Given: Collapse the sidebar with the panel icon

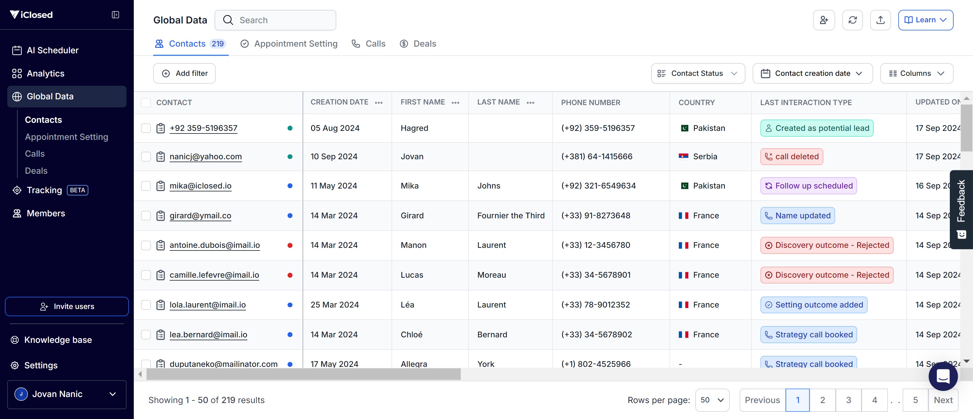Looking at the screenshot, I should coord(115,15).
